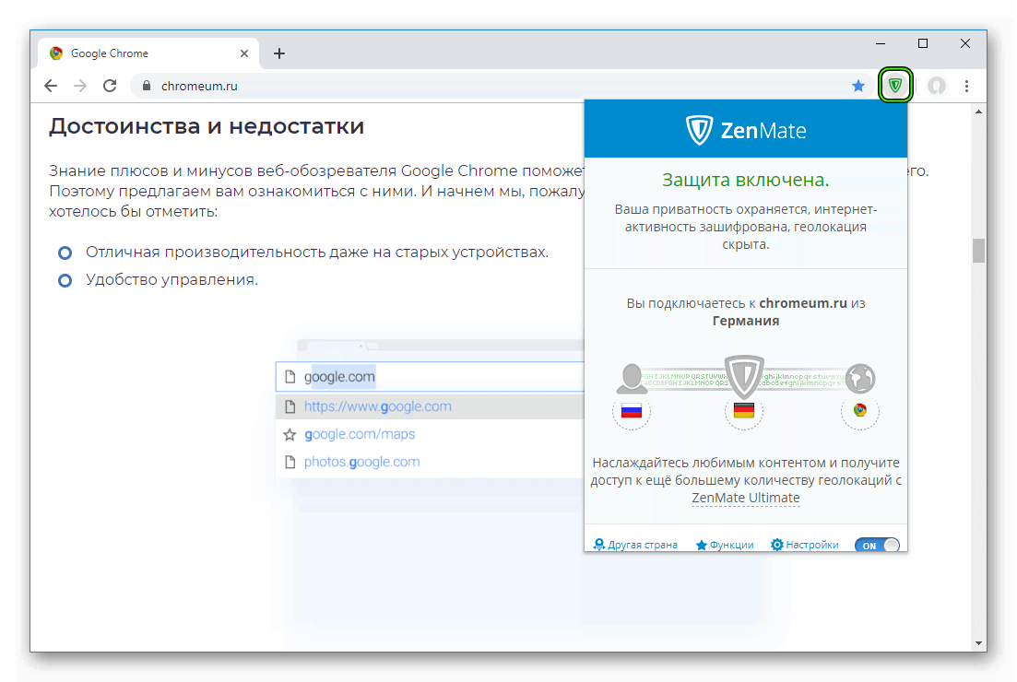Click the Germany flag in ZenMate
Screen dimensions: 1017x682
pyautogui.click(x=743, y=410)
